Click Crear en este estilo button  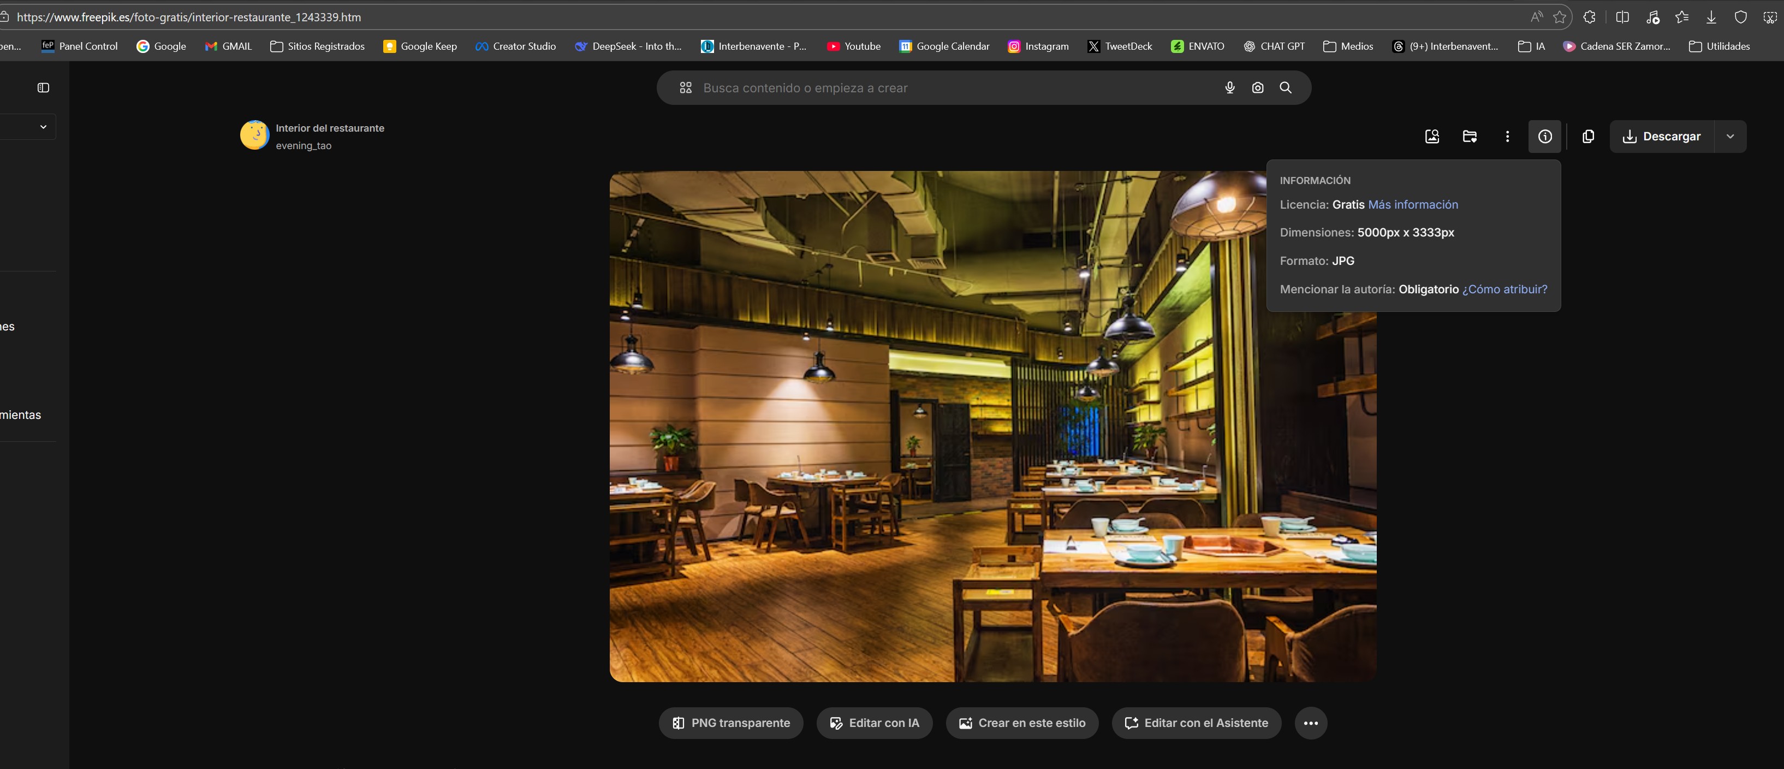point(1021,723)
